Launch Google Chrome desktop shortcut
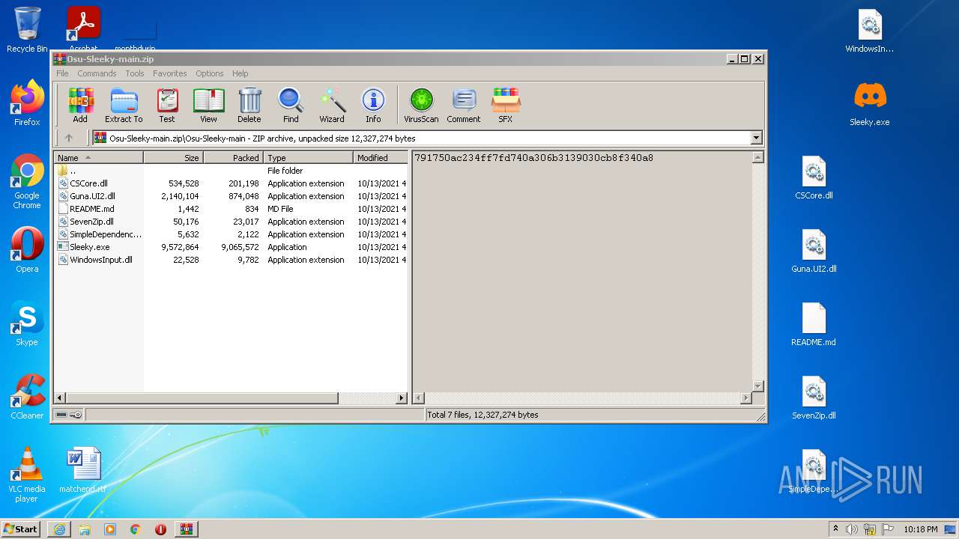Image resolution: width=959 pixels, height=539 pixels. tap(27, 182)
